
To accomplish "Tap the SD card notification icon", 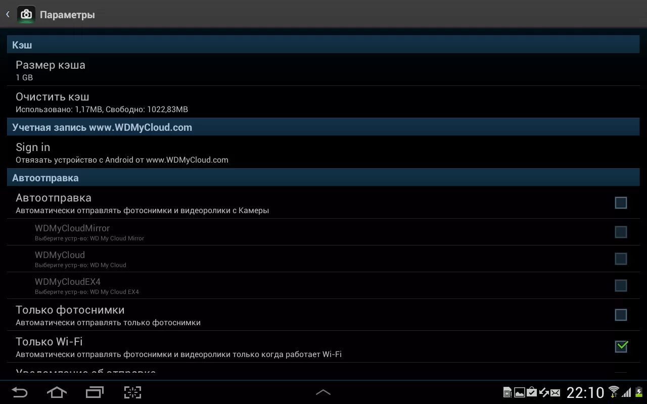I will pyautogui.click(x=507, y=392).
